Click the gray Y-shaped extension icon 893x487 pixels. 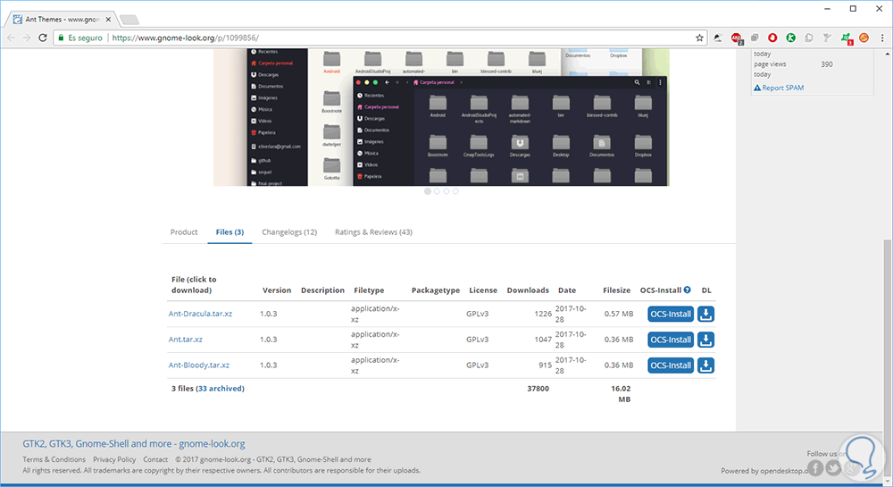[827, 38]
